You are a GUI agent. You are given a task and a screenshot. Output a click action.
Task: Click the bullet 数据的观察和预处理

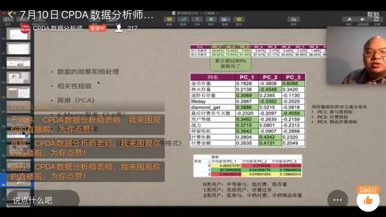(88, 72)
